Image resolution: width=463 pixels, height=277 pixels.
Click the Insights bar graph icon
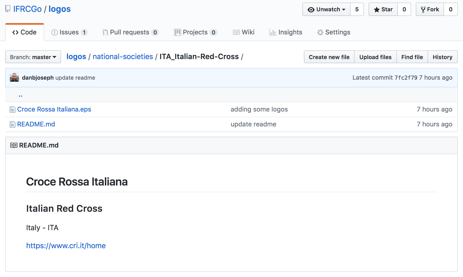coord(273,32)
